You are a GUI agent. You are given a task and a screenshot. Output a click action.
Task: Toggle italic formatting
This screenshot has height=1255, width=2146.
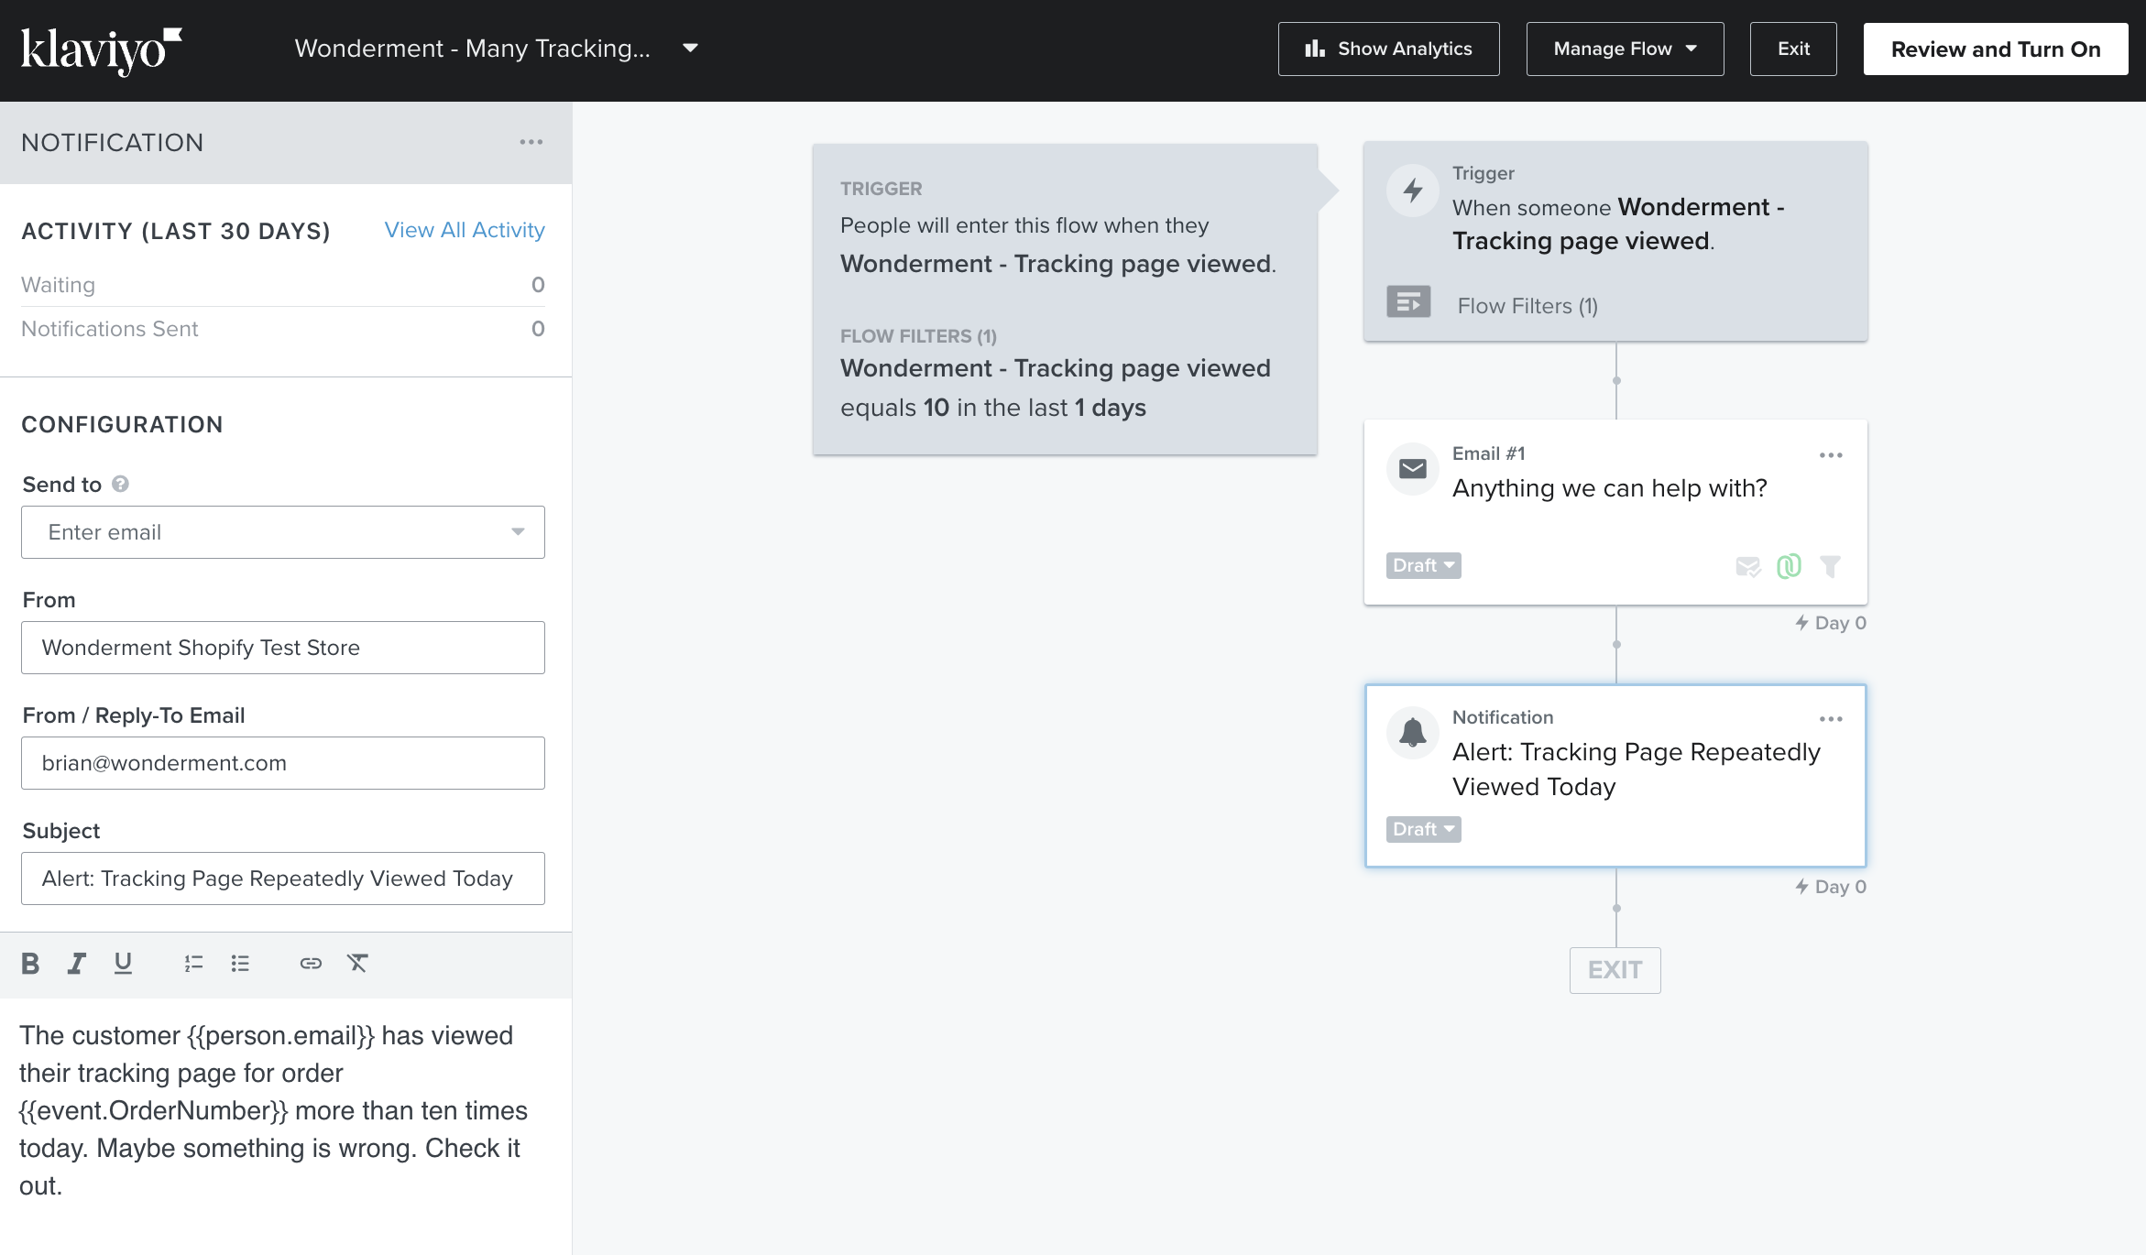[77, 963]
